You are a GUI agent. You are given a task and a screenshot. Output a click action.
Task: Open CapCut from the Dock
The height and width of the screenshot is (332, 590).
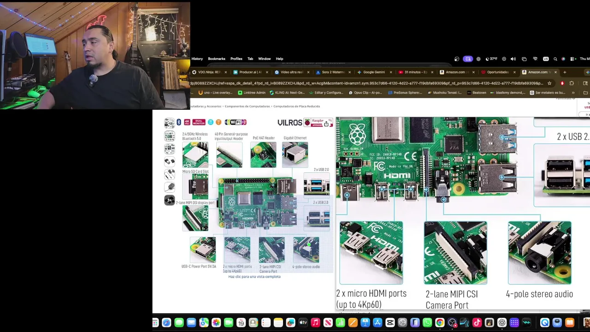[x=390, y=323]
